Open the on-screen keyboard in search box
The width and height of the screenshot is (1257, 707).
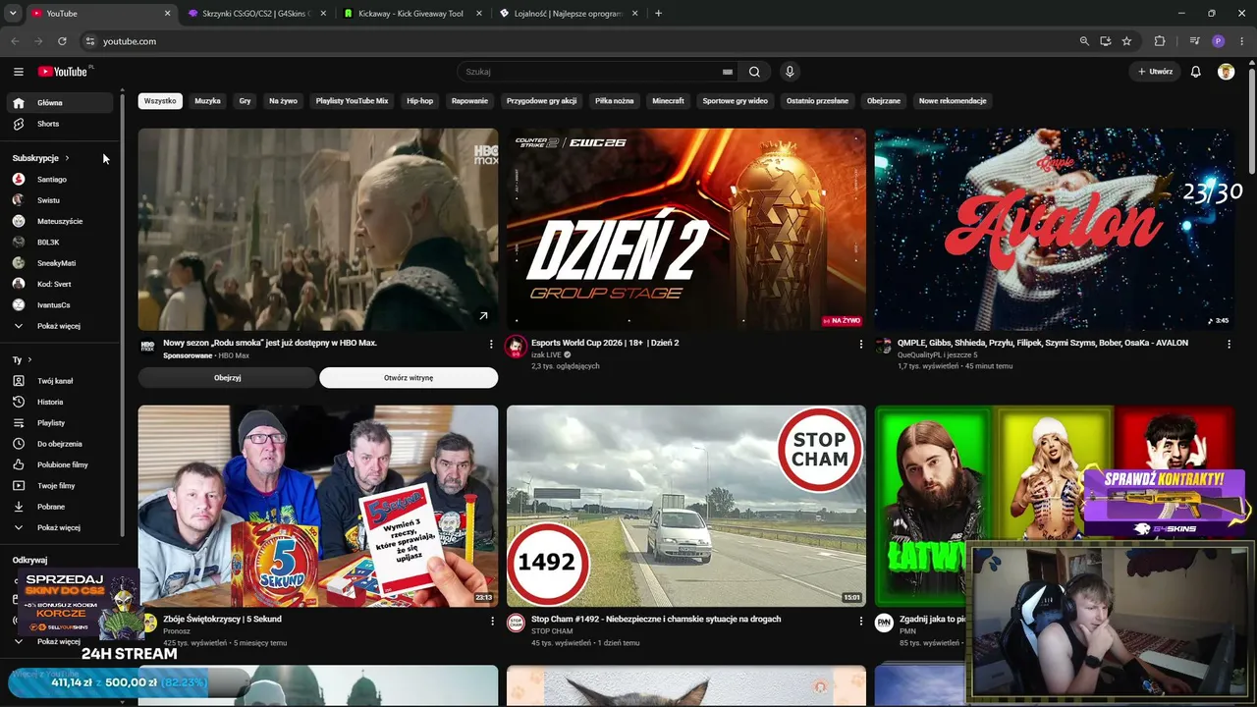pos(728,72)
